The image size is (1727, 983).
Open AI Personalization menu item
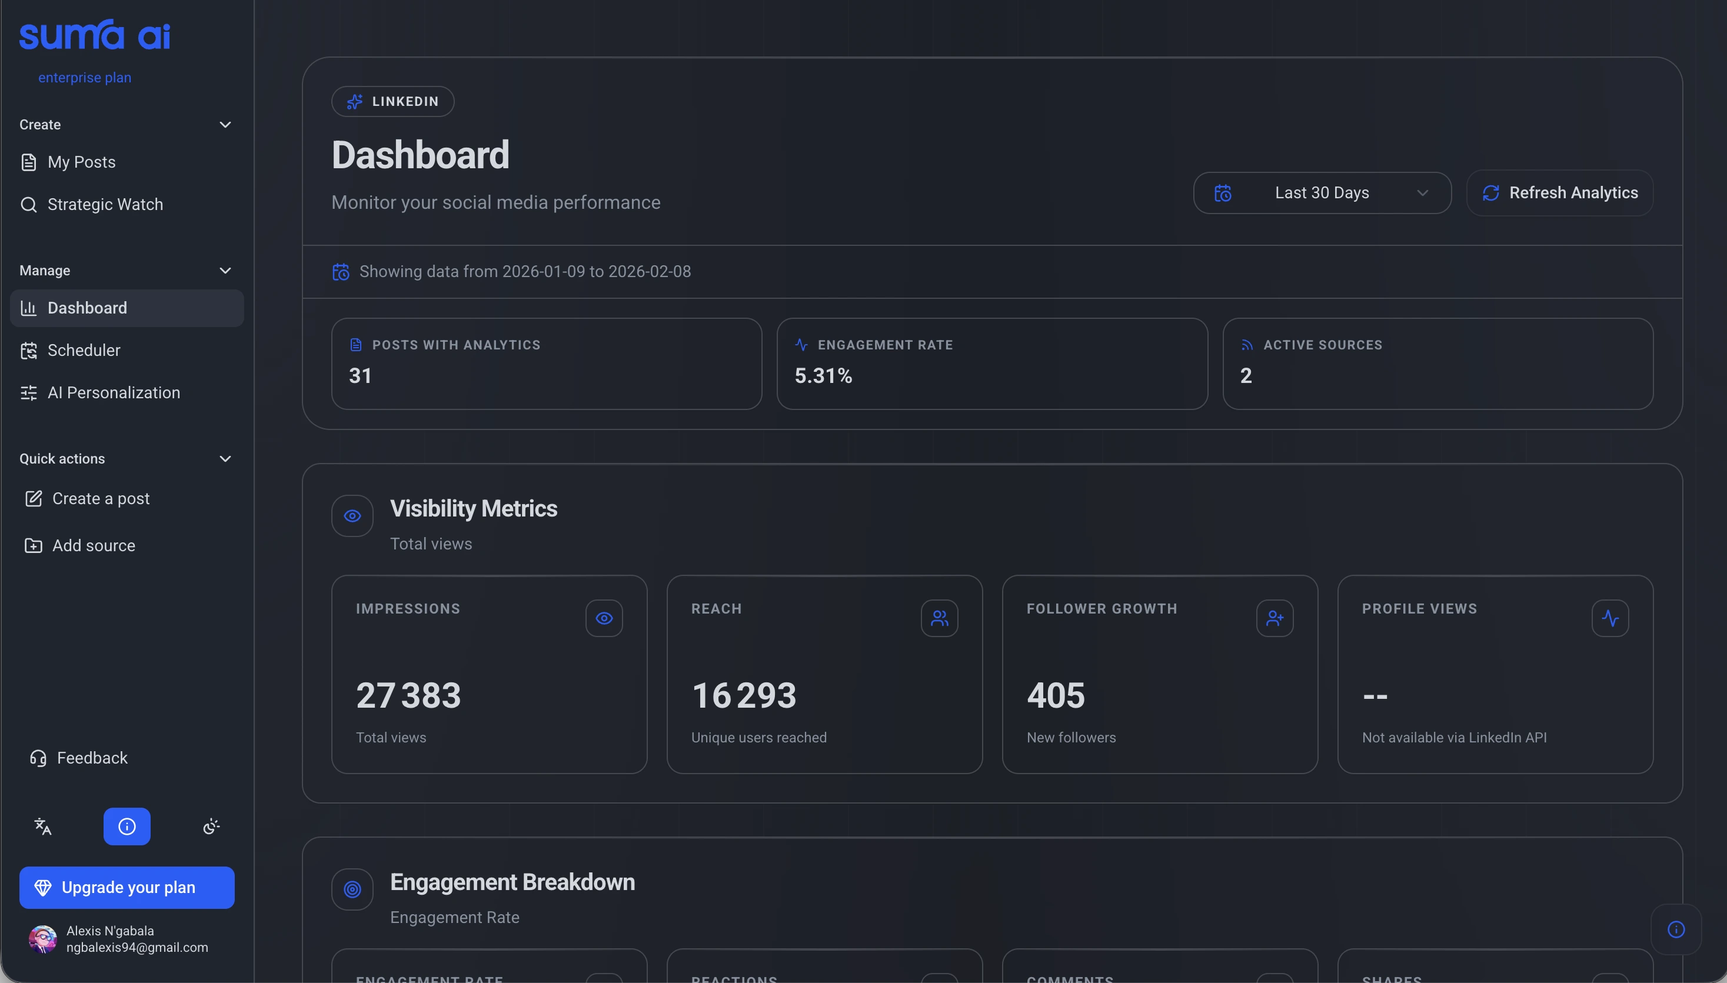(x=114, y=393)
